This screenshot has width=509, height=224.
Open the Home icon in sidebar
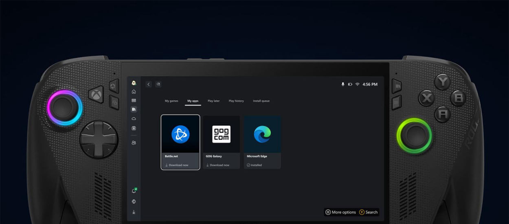pyautogui.click(x=134, y=92)
